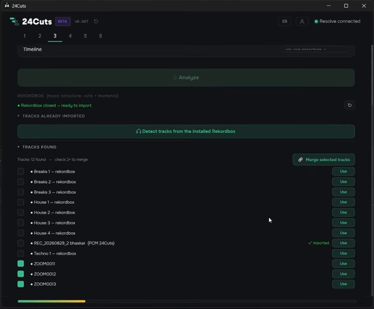Select the 'House 3 – rekordbox' track name
Image resolution: width=374 pixels, height=309 pixels.
(55, 223)
